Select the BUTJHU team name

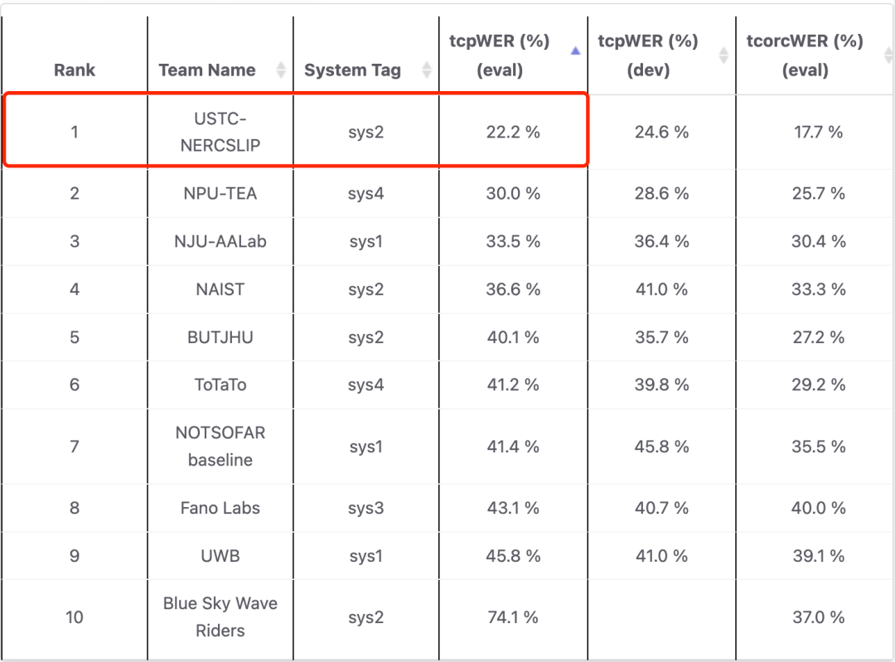pyautogui.click(x=220, y=338)
